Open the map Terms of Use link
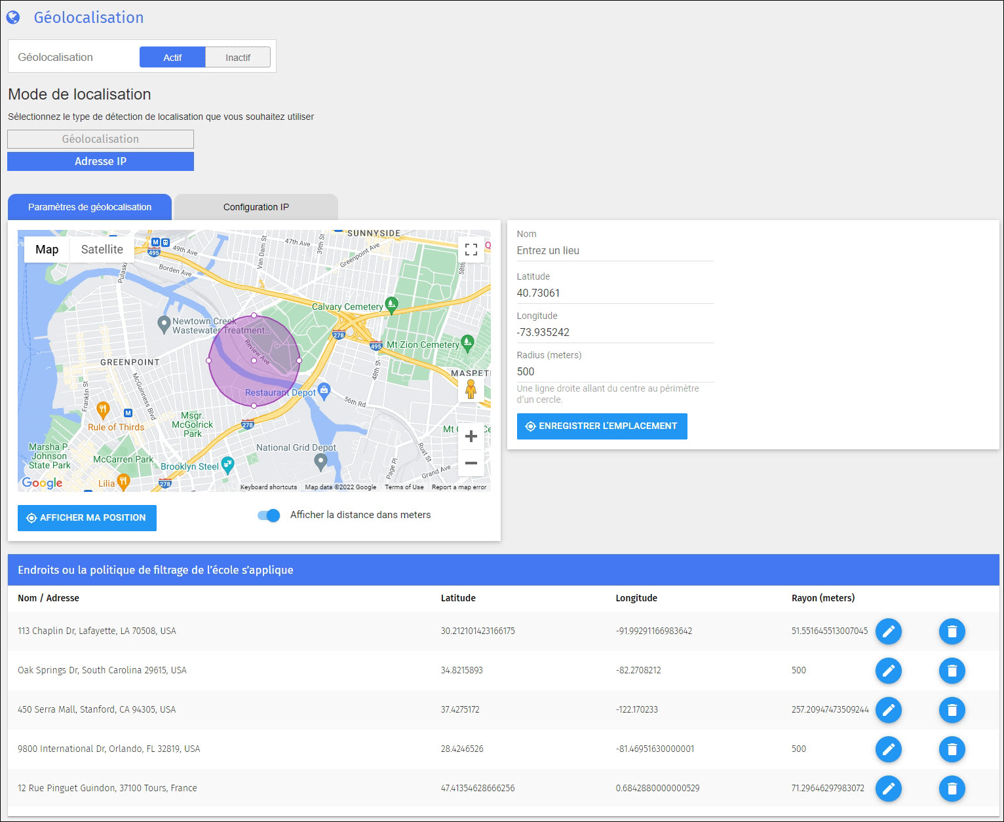Screen dimensions: 1004x822 (x=404, y=487)
